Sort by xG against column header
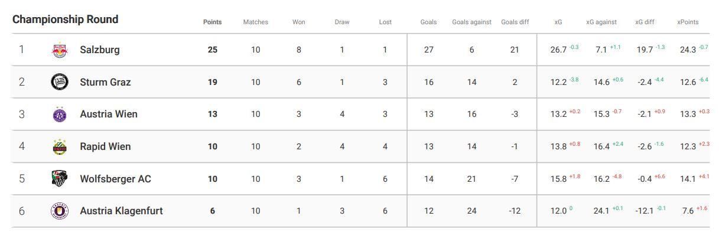Image resolution: width=719 pixels, height=239 pixels. 601,22
